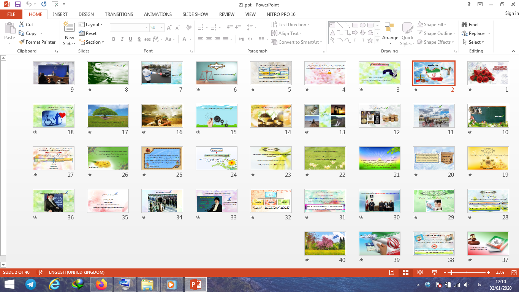Image resolution: width=519 pixels, height=292 pixels.
Task: Click the Find tool in Editing
Action: [x=470, y=25]
